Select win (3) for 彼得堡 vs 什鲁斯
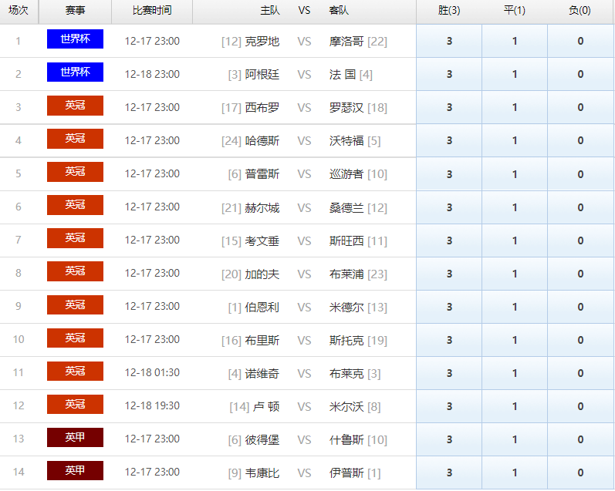Screen dimensions: 615x491 (x=449, y=439)
